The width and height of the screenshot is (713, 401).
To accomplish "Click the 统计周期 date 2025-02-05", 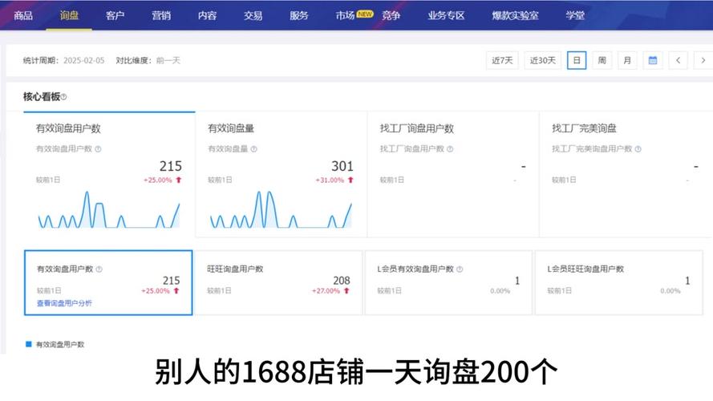I will point(83,60).
